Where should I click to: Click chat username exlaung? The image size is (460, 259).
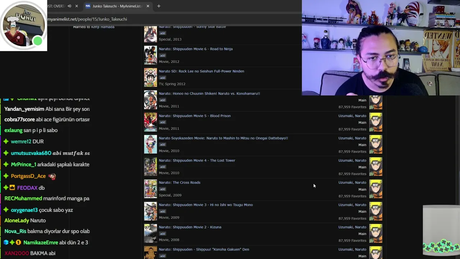pos(13,130)
